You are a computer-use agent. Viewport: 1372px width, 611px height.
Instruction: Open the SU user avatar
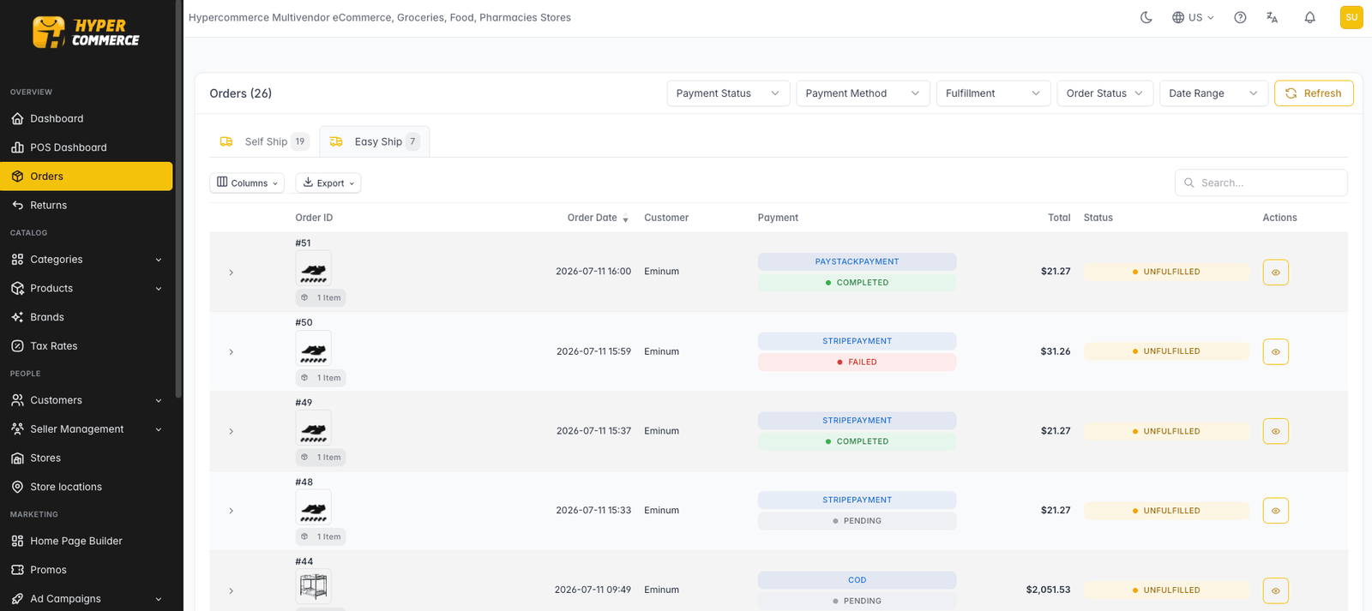point(1351,17)
